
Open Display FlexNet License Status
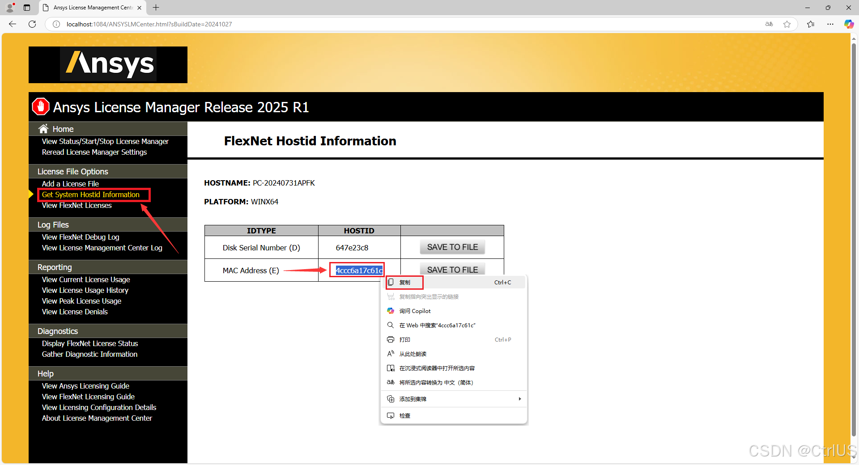point(90,343)
